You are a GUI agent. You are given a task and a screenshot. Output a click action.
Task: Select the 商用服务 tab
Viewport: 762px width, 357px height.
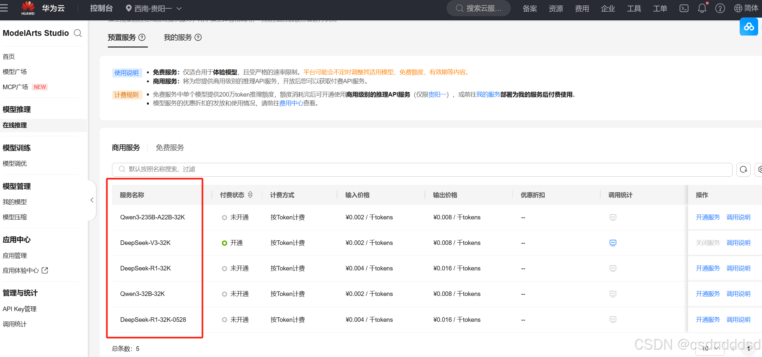point(126,148)
